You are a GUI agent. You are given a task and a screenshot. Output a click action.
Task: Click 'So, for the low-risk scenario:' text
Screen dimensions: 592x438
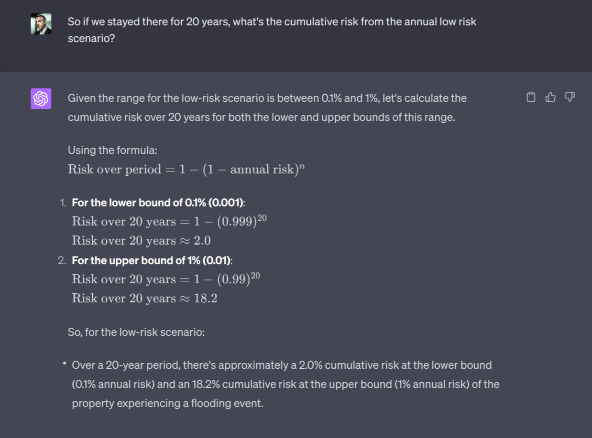click(136, 331)
